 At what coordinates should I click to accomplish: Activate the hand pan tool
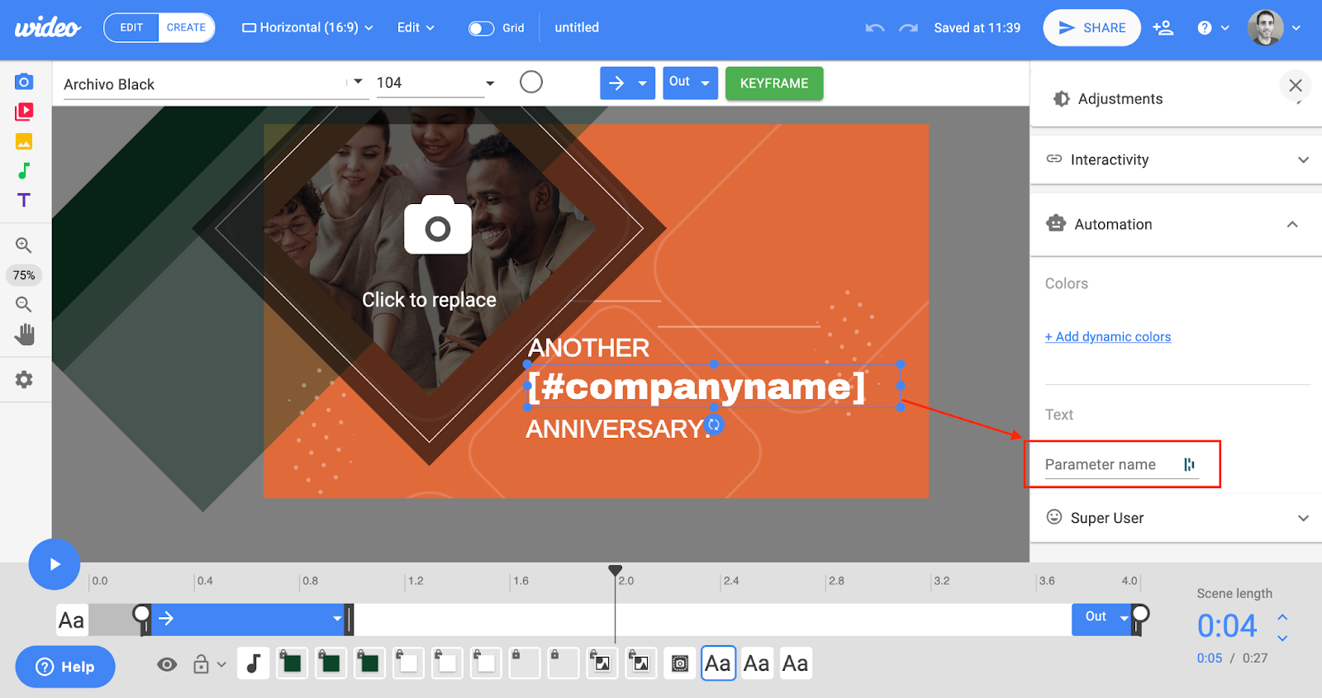pos(25,335)
